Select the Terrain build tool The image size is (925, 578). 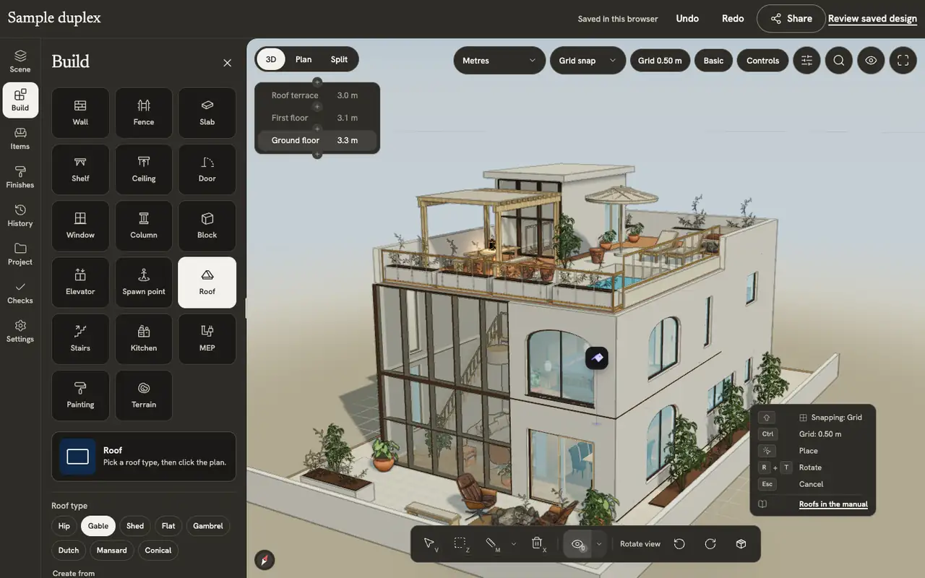pyautogui.click(x=144, y=396)
